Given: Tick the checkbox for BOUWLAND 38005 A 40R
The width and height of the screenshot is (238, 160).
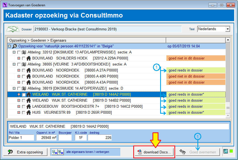Looking at the screenshot, I should (x=24, y=76).
